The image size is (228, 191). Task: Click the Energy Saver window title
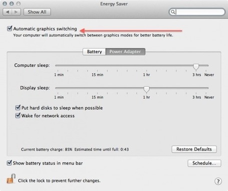pos(114,4)
